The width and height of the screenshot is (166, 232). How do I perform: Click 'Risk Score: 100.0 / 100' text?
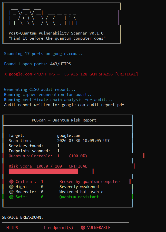[x=35, y=166]
